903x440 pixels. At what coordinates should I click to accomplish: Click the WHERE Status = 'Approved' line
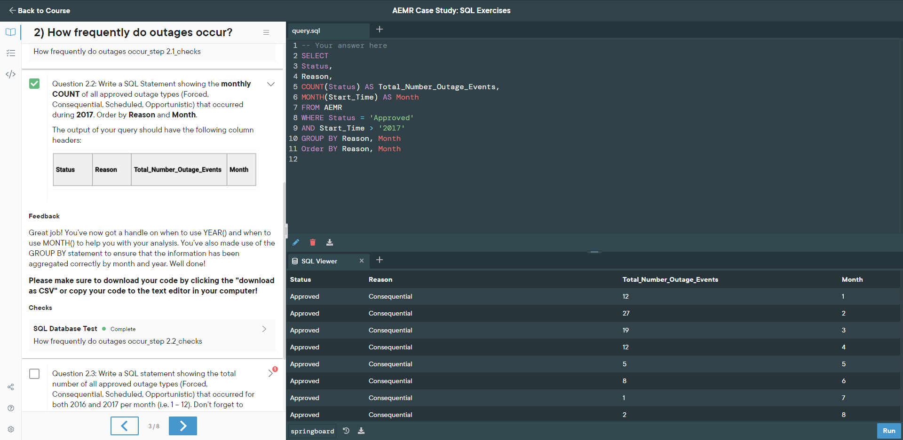pyautogui.click(x=357, y=118)
